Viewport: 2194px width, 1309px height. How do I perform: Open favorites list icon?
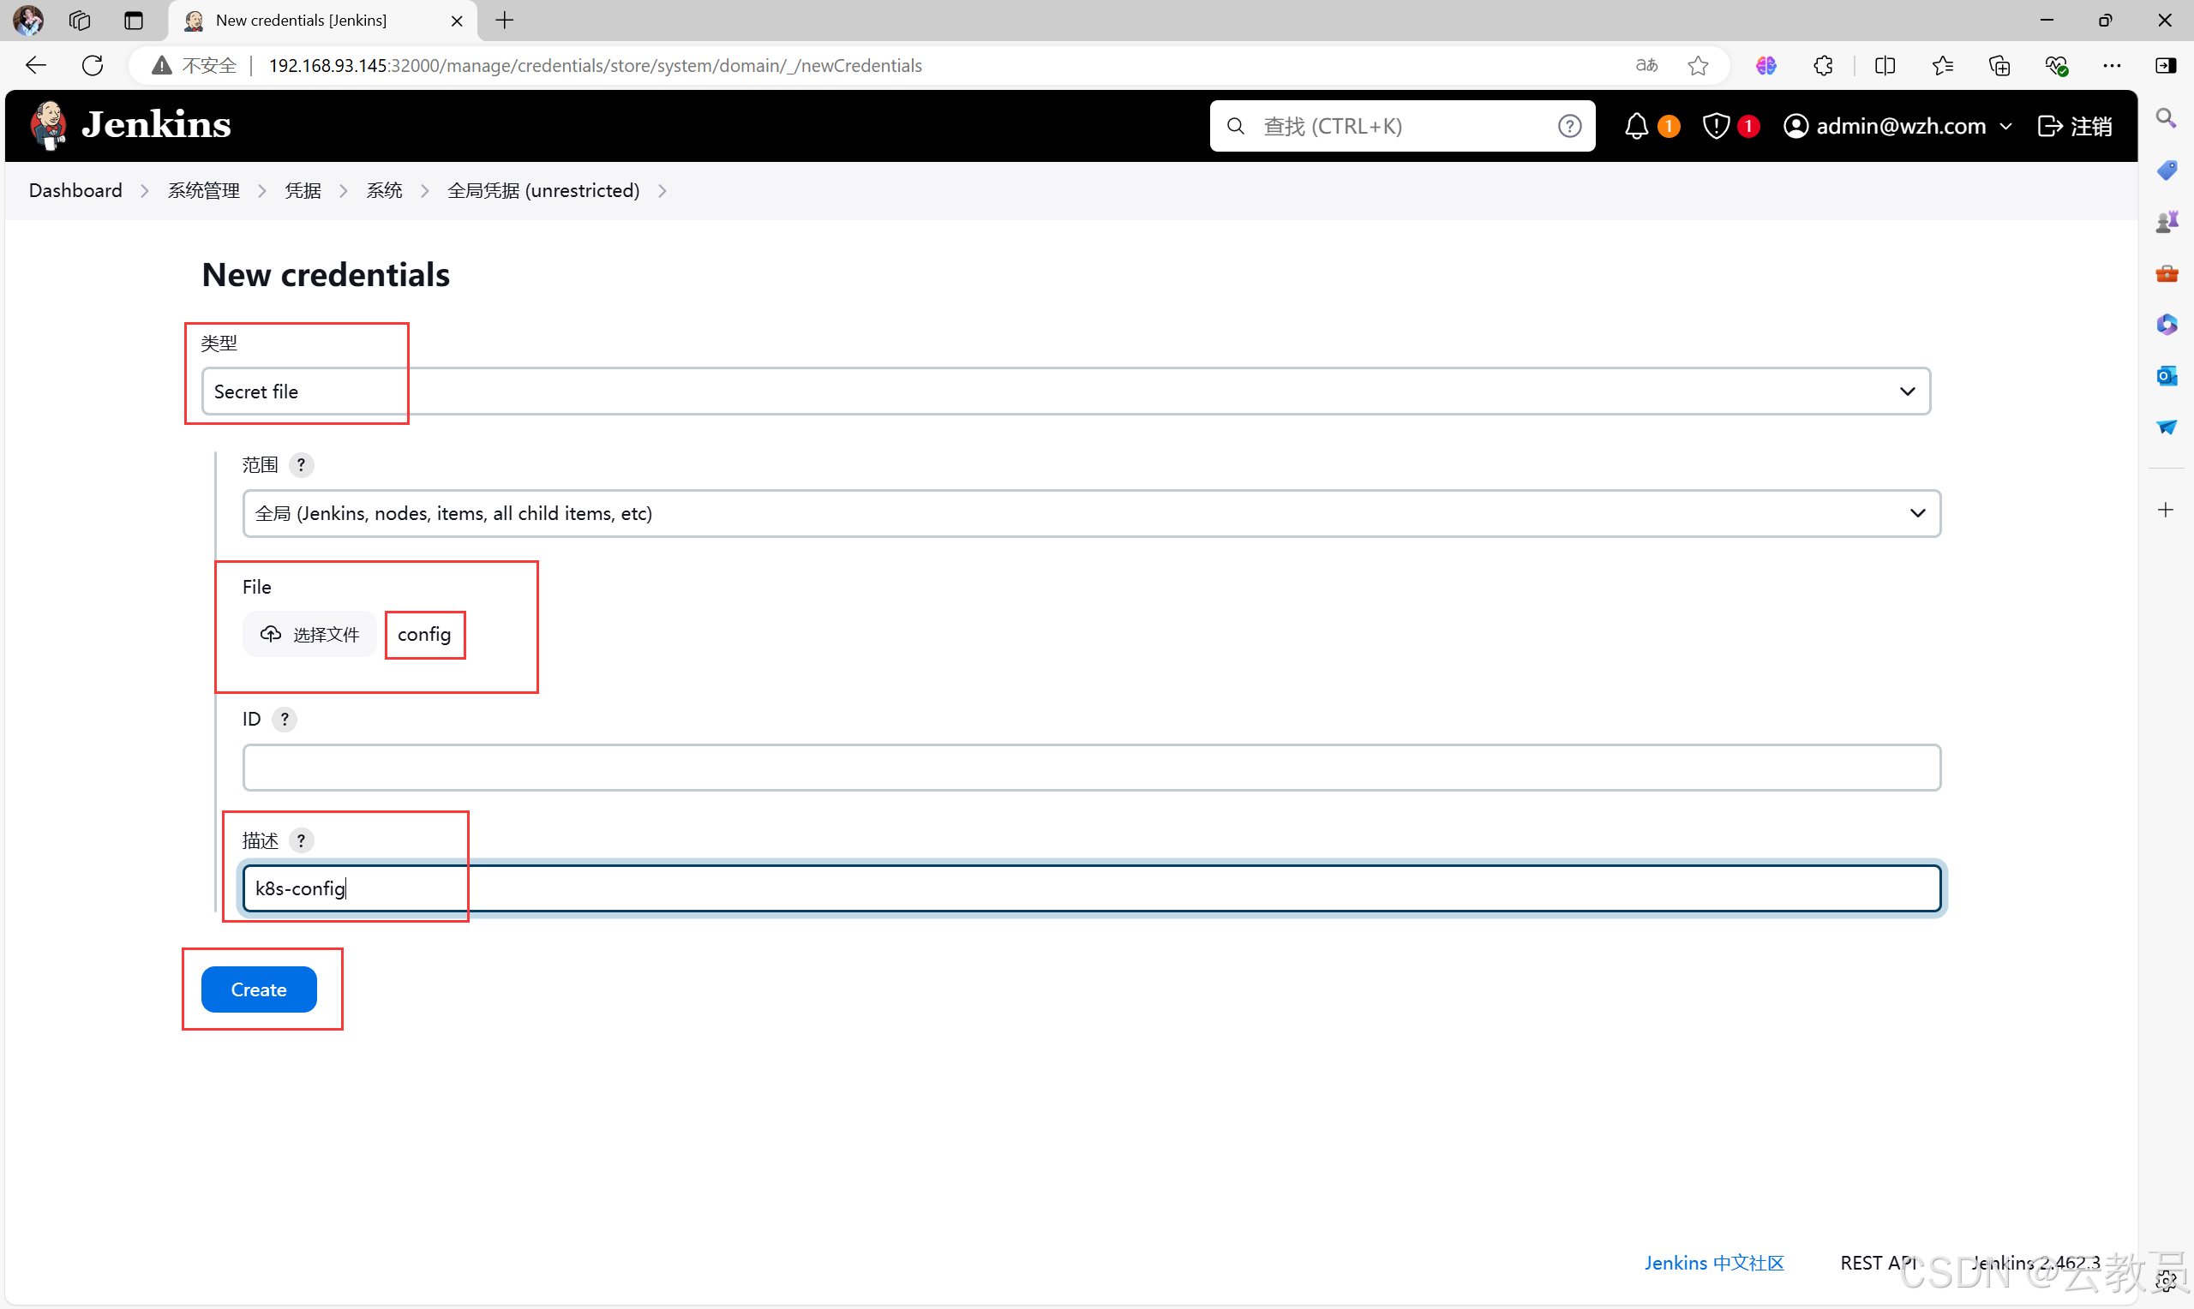coord(1943,65)
